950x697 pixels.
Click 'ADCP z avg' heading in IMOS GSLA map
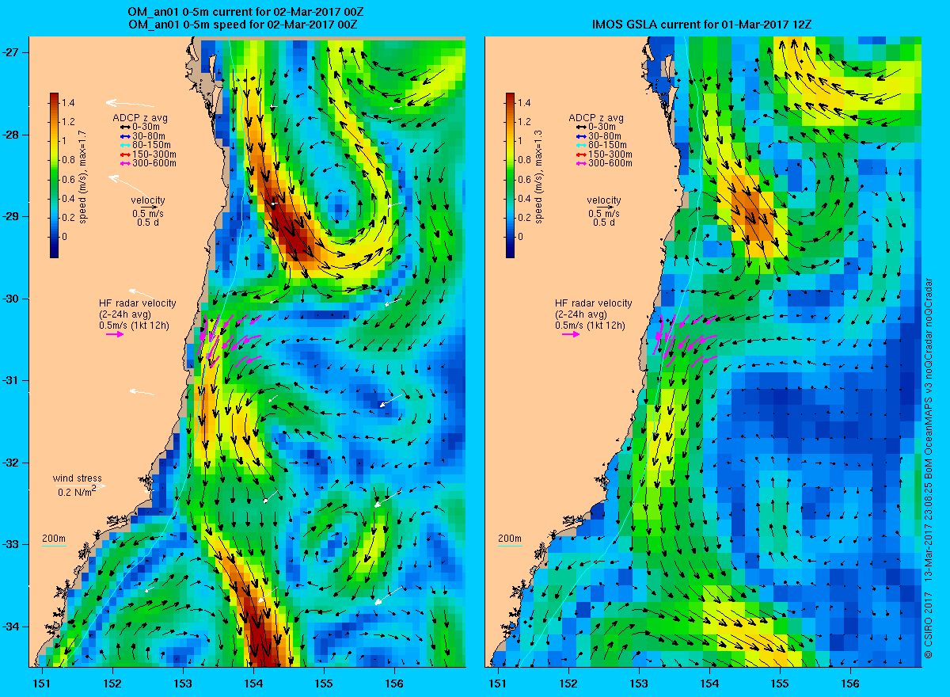(x=596, y=118)
